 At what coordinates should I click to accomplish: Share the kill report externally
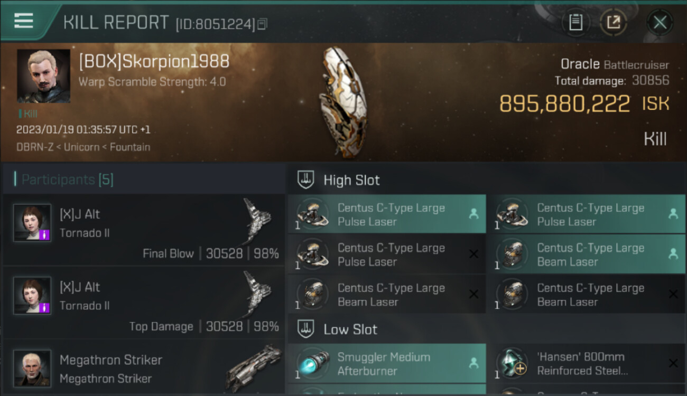coord(613,22)
